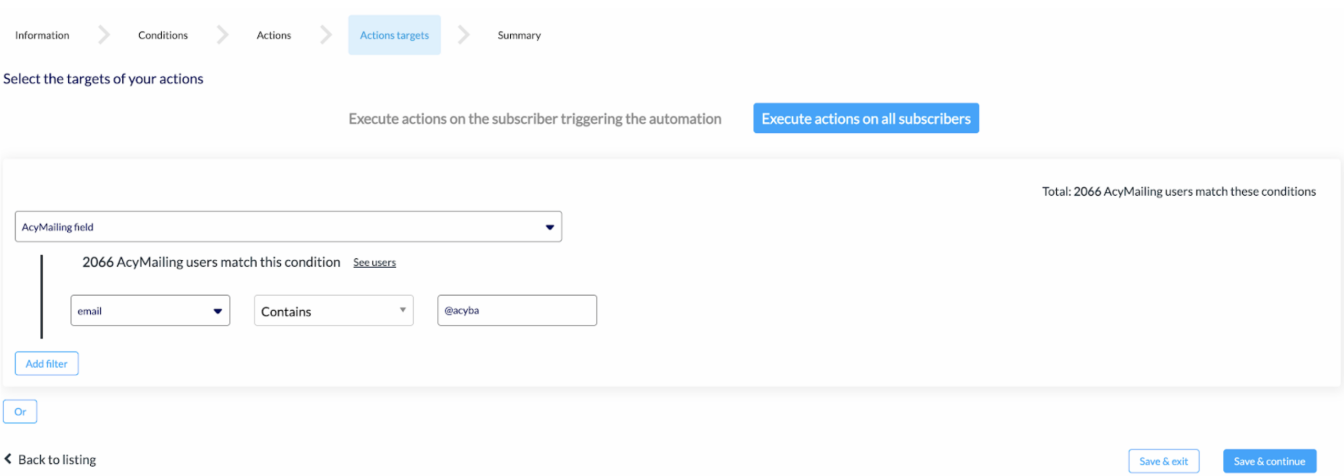1344x476 pixels.
Task: Expand the email field dropdown
Action: pos(150,311)
